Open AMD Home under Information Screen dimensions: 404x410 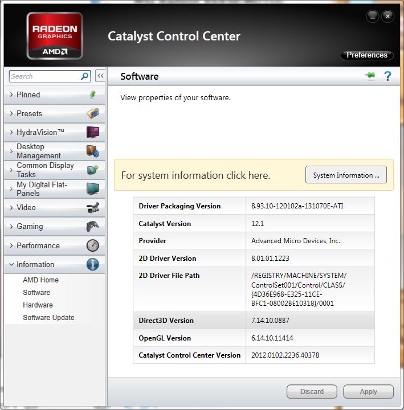pyautogui.click(x=40, y=280)
